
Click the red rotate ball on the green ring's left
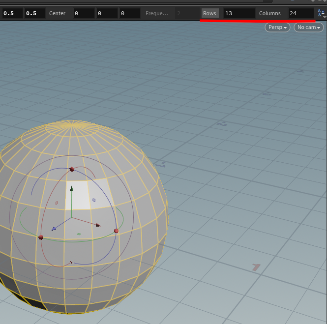(41, 237)
